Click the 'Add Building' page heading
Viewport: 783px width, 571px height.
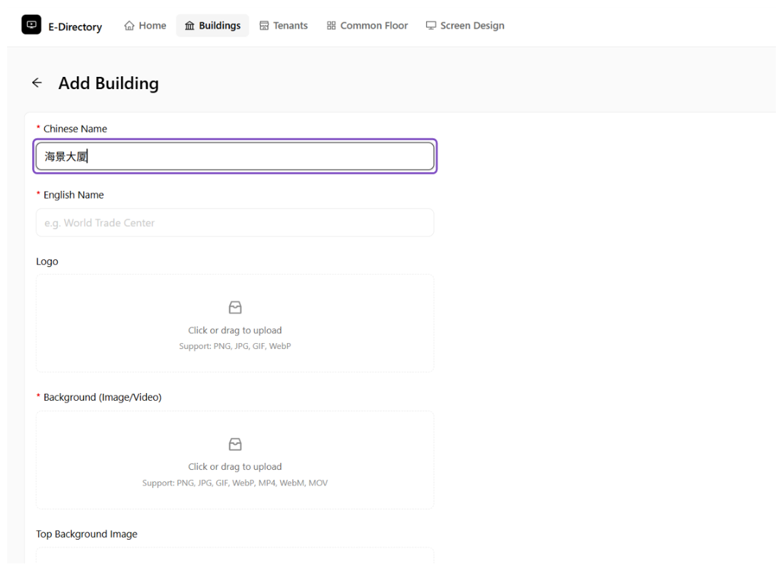pos(108,83)
